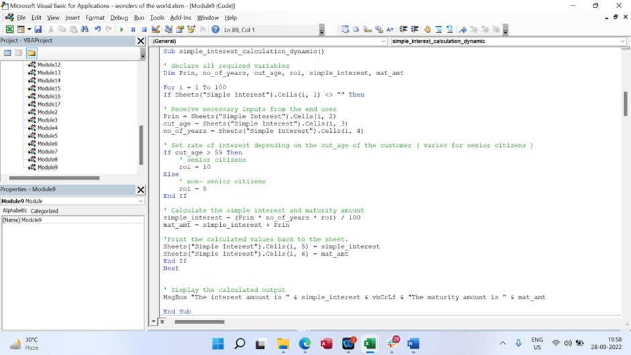
Task: Open VBA Help with the question mark icon
Action: click(x=215, y=30)
